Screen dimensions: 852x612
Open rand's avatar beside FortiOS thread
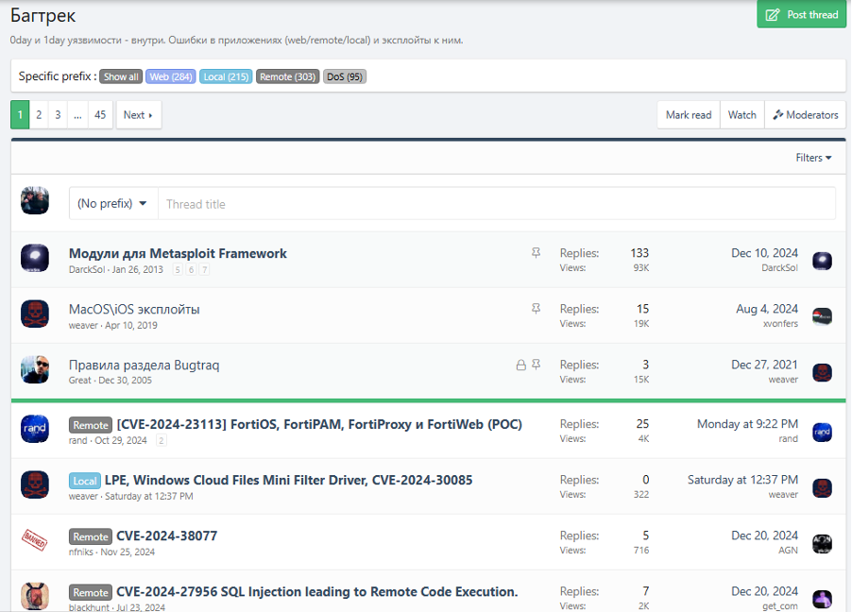35,428
